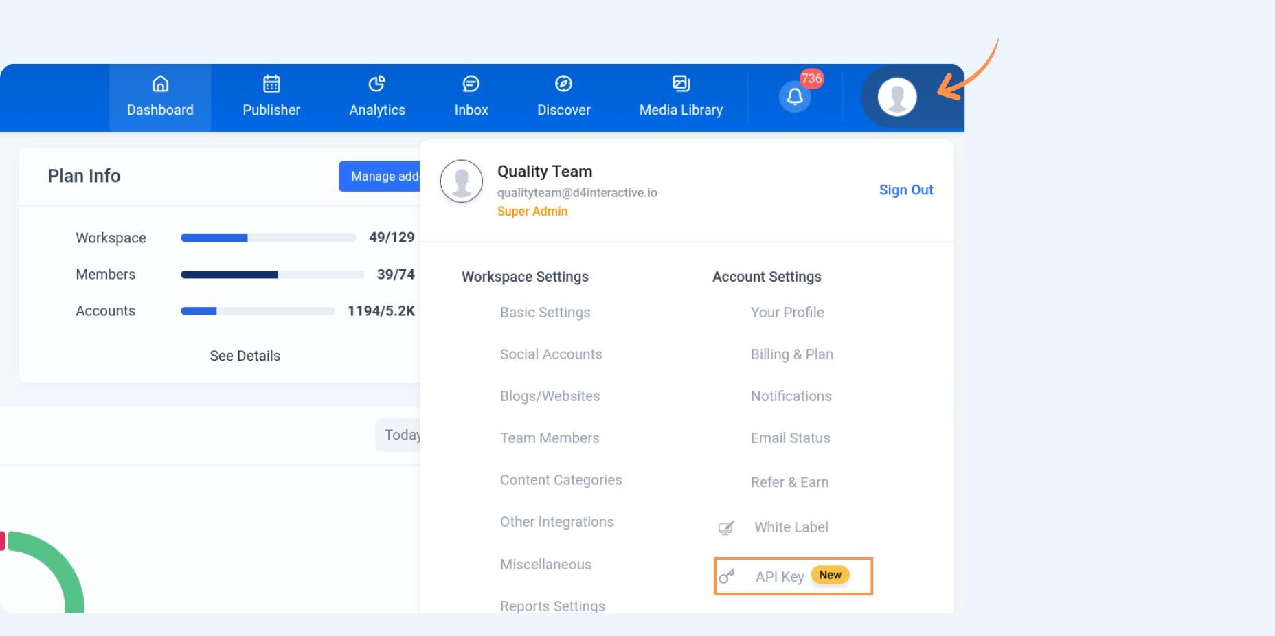The height and width of the screenshot is (636, 1275).
Task: Click the API Key key icon
Action: [x=726, y=576]
